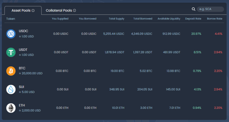Viewport: 229px width, 122px height.
Task: Click the SUI droplet icon
Action: (x=11, y=89)
